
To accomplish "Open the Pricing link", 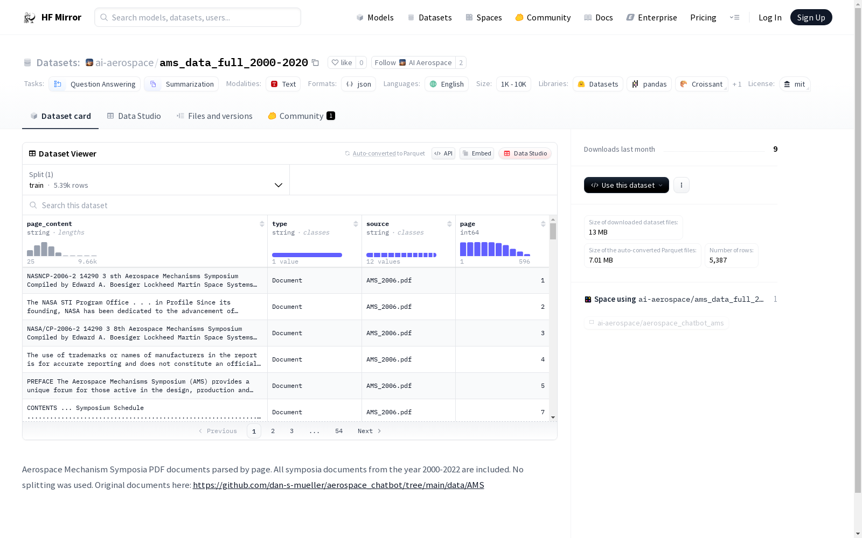I will click(703, 18).
